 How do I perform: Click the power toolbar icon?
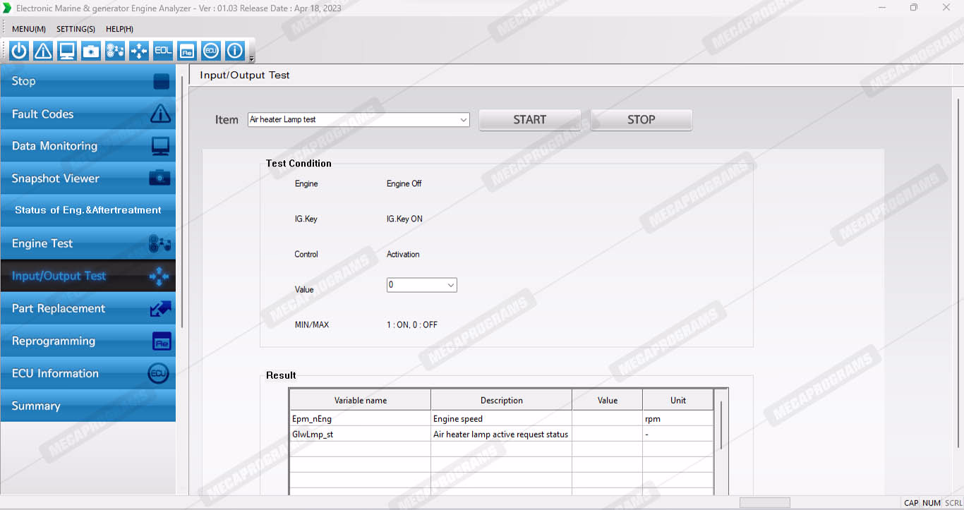19,51
